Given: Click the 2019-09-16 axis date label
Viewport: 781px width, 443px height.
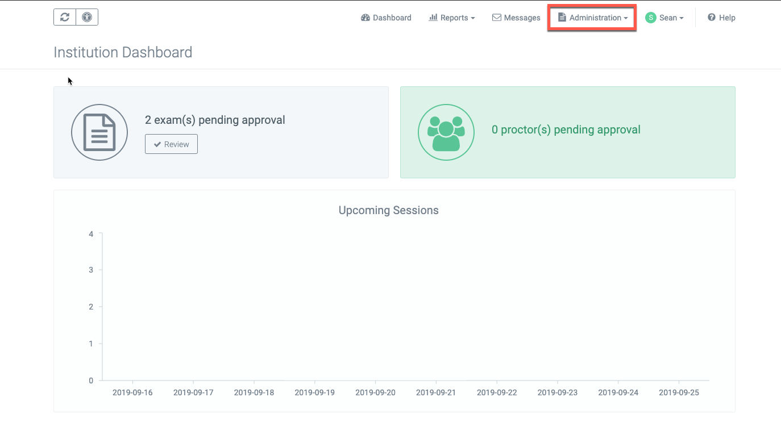Looking at the screenshot, I should point(132,392).
